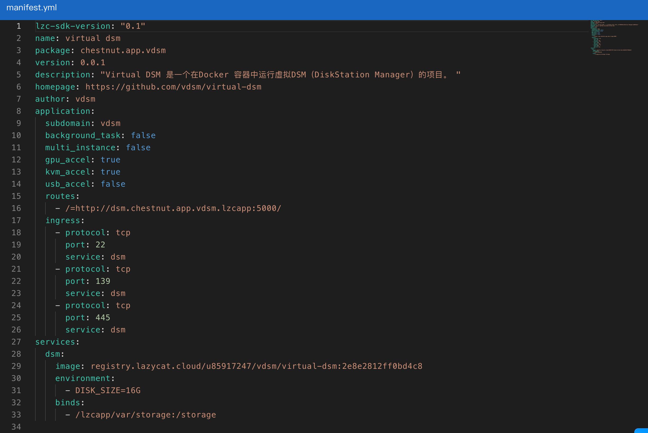Click the port value 445
Image resolution: width=648 pixels, height=433 pixels.
[103, 318]
